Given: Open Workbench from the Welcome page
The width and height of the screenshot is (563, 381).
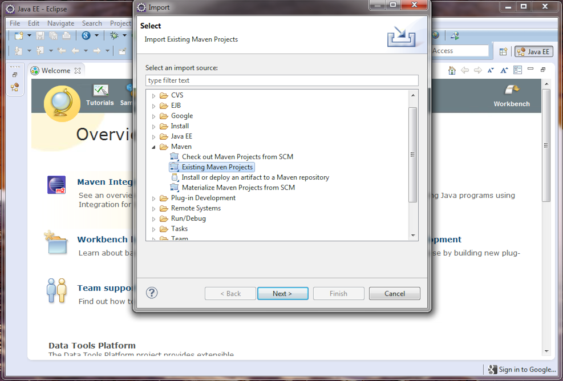Looking at the screenshot, I should tap(512, 96).
